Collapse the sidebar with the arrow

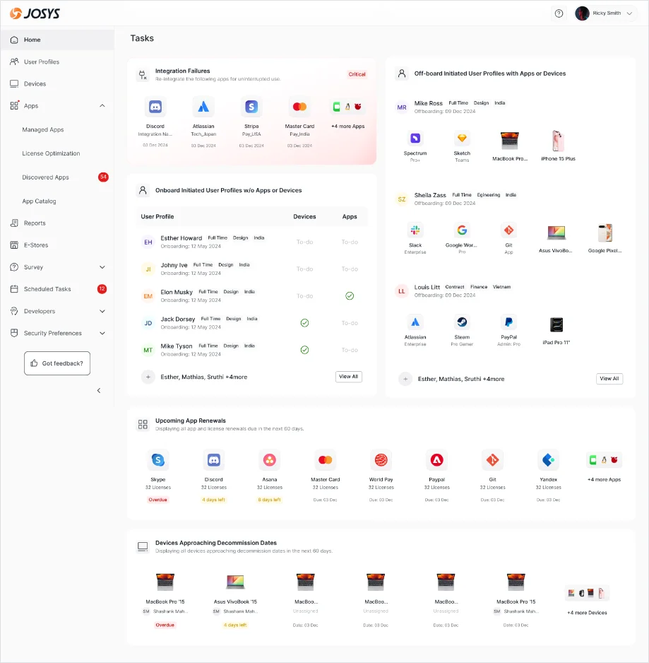[x=99, y=391]
